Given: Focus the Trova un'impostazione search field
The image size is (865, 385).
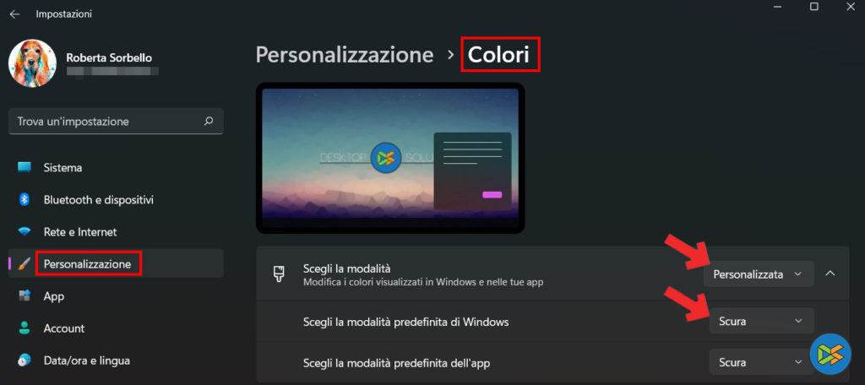Looking at the screenshot, I should [116, 122].
